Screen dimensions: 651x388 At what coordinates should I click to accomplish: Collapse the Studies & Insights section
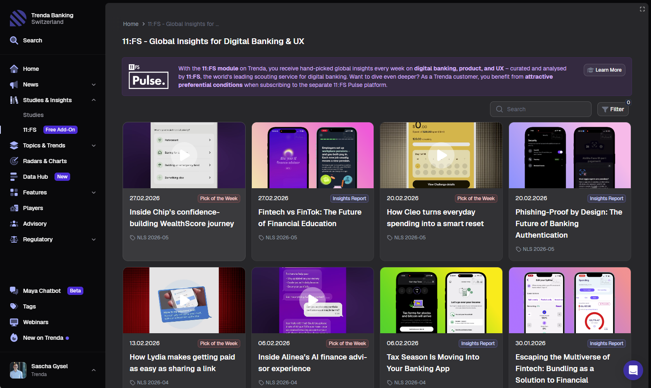pyautogui.click(x=94, y=100)
